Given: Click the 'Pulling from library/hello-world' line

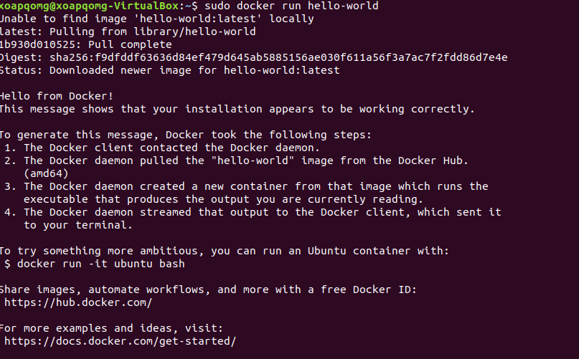Looking at the screenshot, I should [x=128, y=32].
